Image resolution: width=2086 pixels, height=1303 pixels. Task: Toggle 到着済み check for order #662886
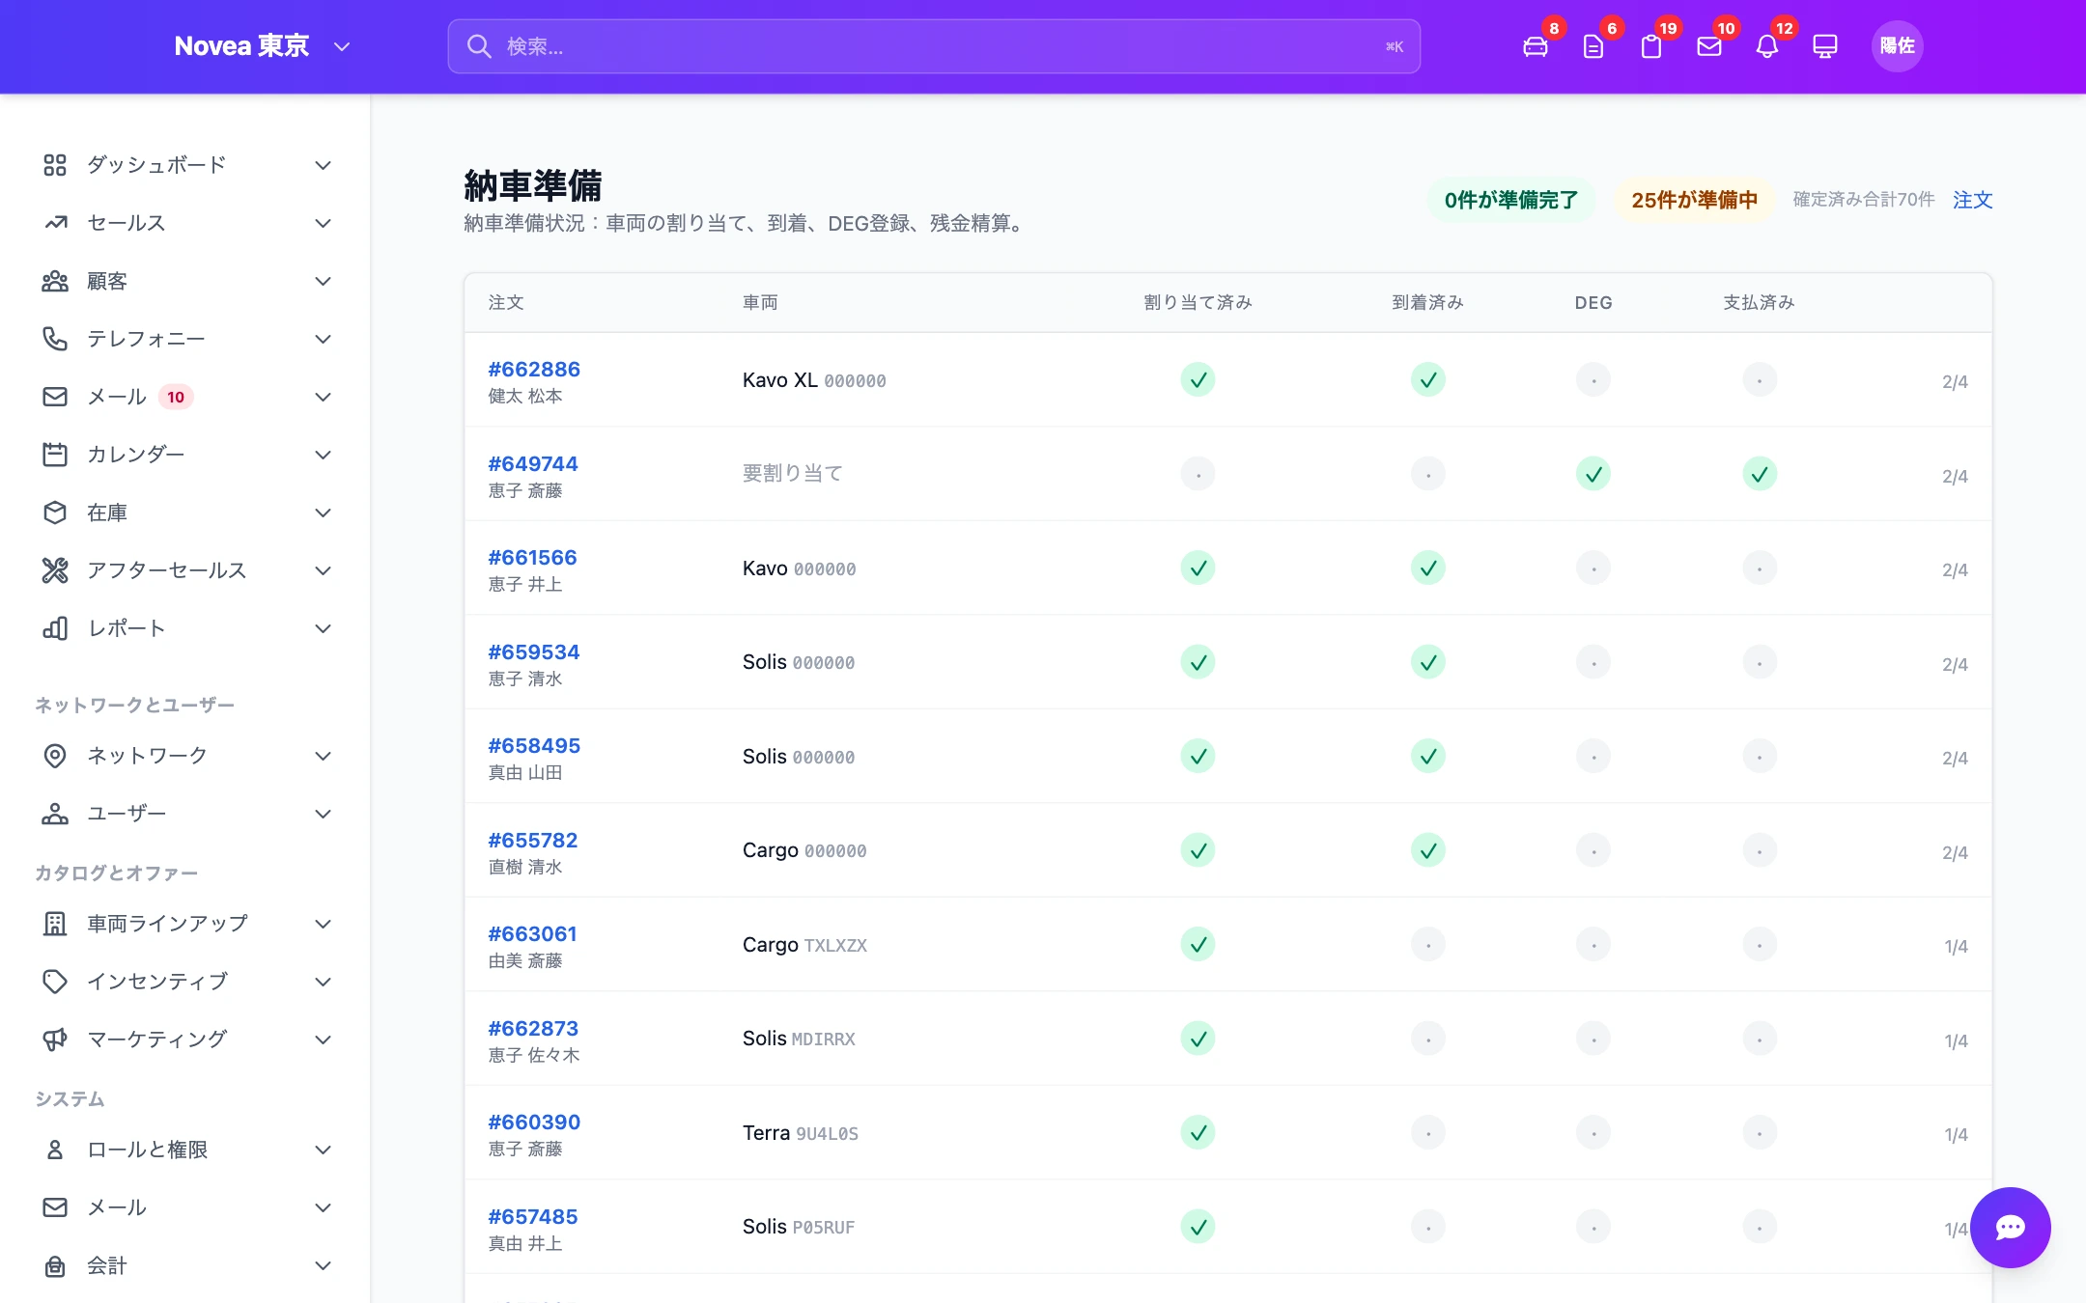tap(1428, 379)
